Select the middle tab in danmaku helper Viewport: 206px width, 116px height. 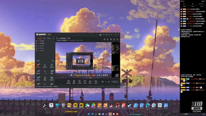pos(193,6)
